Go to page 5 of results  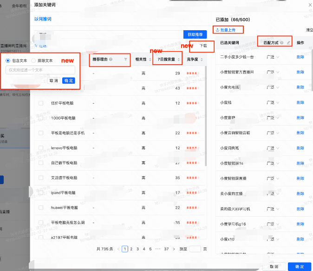pyautogui.click(x=150, y=249)
